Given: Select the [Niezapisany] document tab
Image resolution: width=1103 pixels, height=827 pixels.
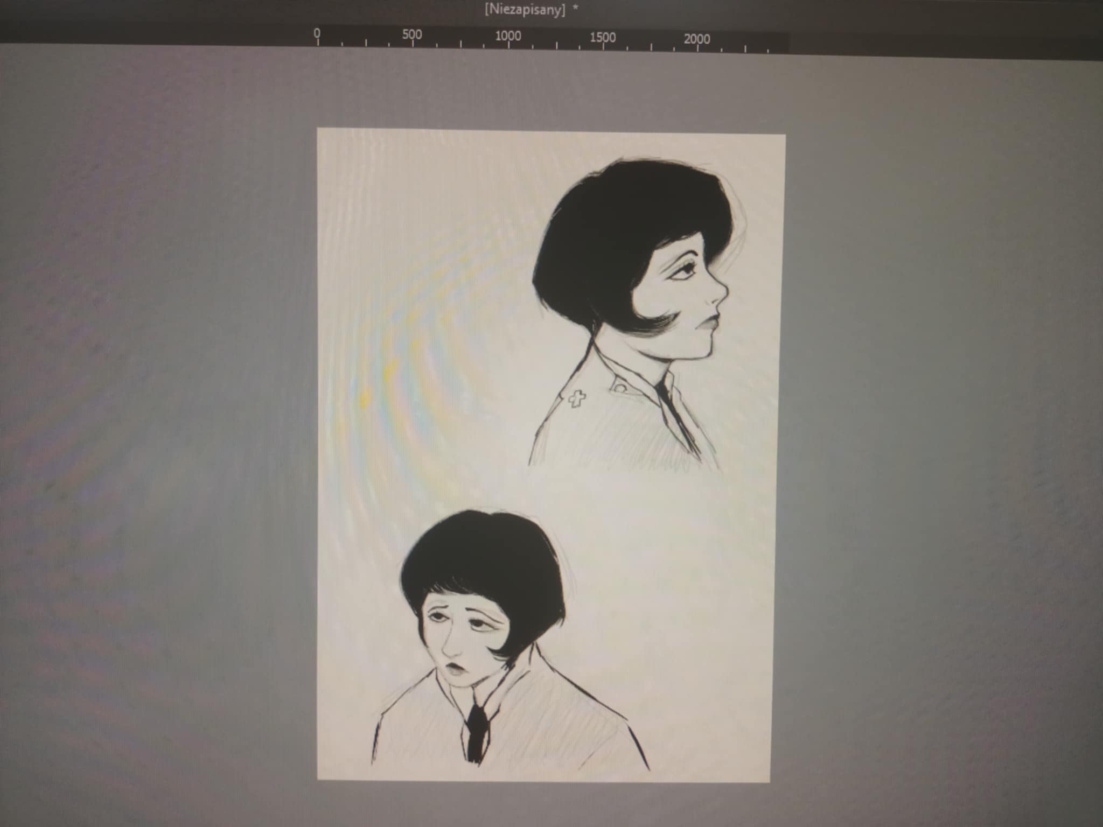Looking at the screenshot, I should [532, 10].
